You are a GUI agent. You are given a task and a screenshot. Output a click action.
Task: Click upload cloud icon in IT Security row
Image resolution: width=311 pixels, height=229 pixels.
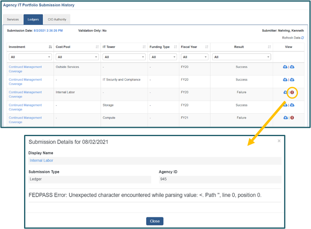[285, 79]
